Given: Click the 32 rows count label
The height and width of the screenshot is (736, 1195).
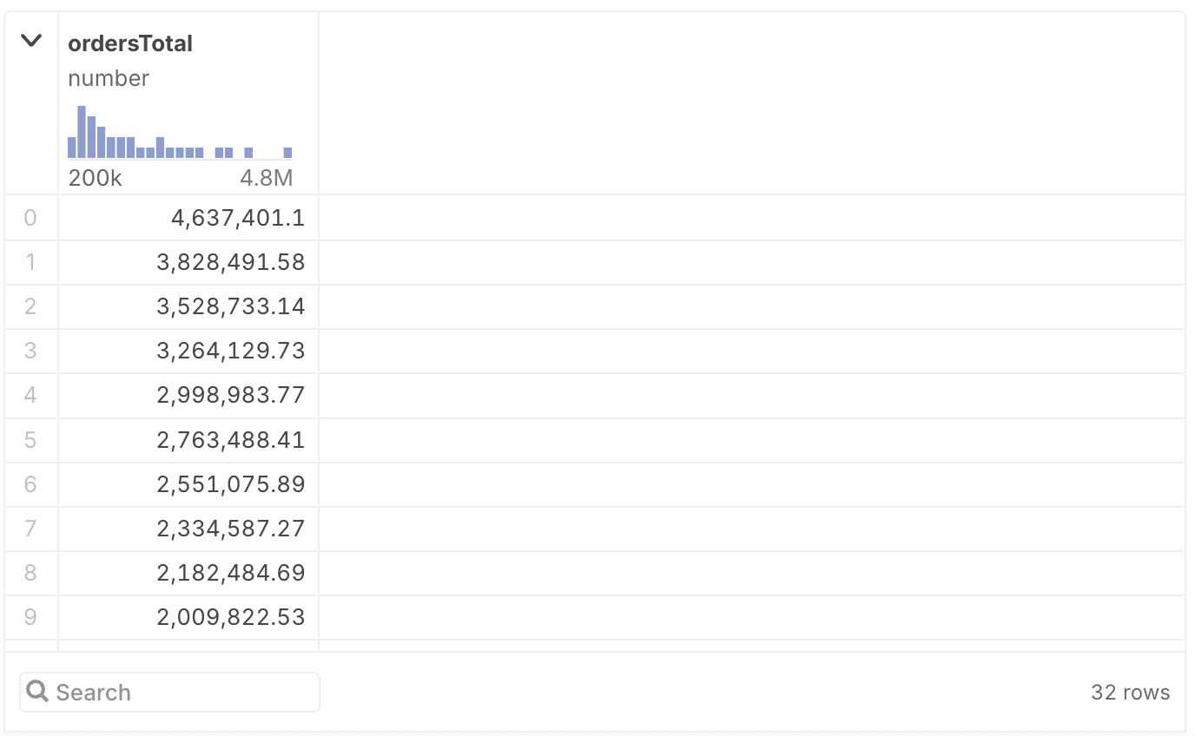Looking at the screenshot, I should (x=1131, y=692).
